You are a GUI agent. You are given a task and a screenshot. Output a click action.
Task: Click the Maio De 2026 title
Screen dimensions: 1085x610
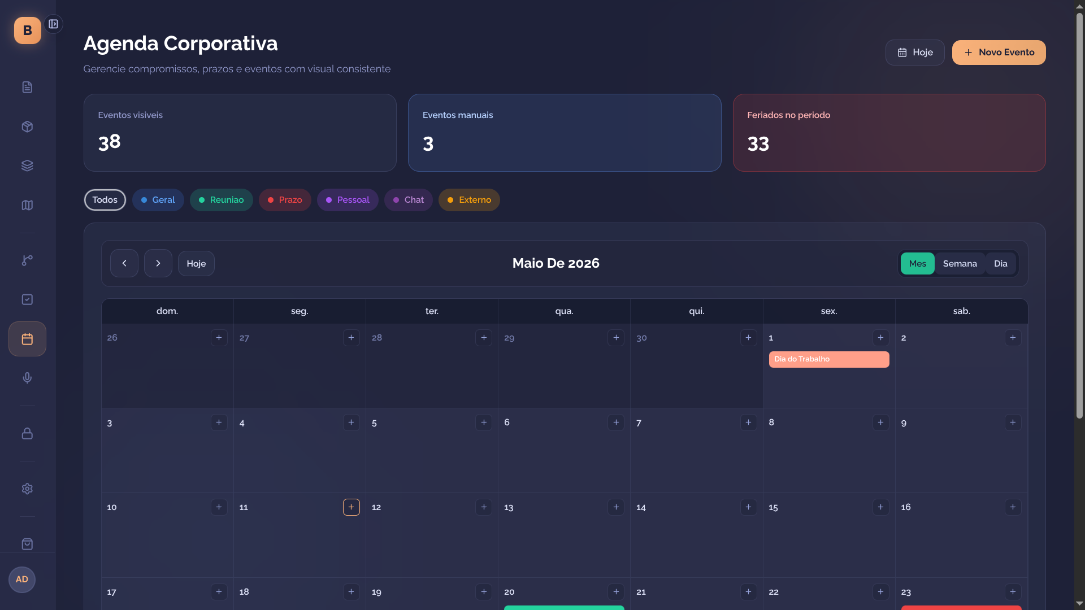point(556,263)
